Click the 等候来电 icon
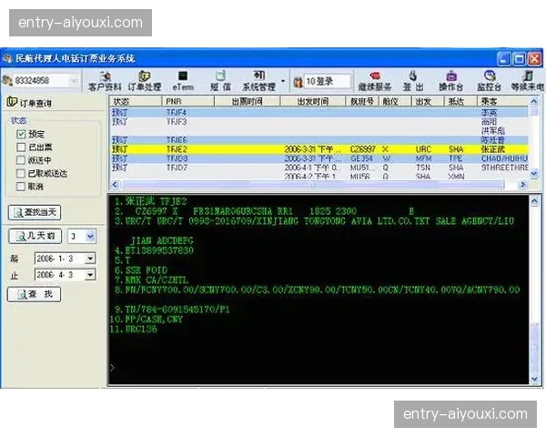Image resolution: width=546 pixels, height=437 pixels. click(528, 81)
